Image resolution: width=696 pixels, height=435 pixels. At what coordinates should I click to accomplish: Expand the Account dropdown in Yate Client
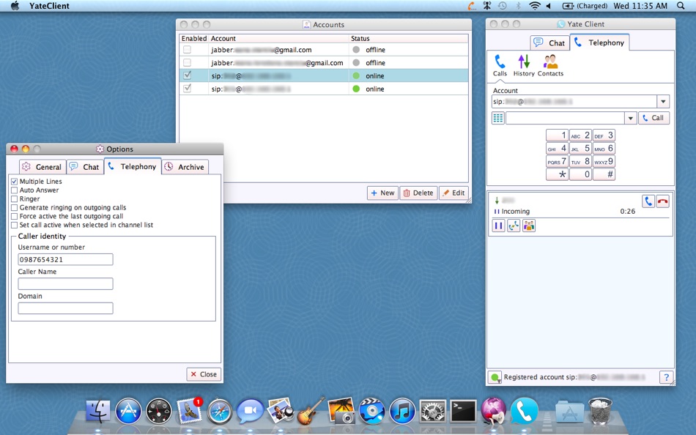tap(663, 102)
